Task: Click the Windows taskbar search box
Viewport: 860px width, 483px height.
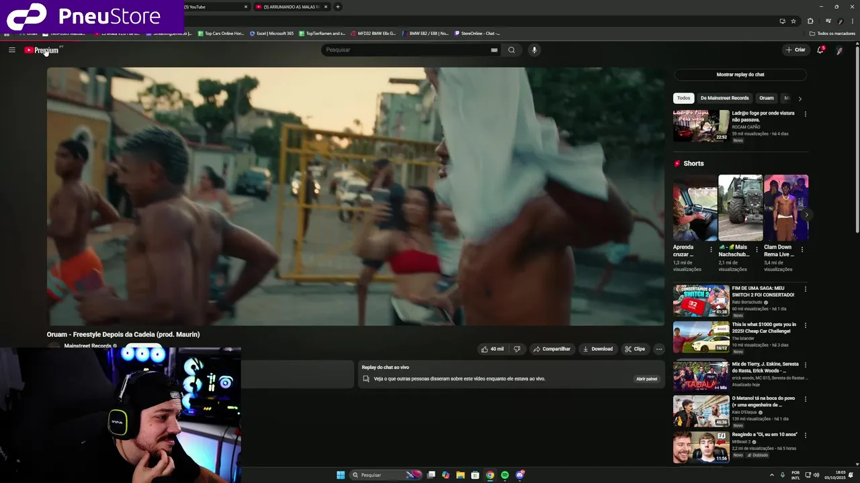Action: click(x=385, y=475)
